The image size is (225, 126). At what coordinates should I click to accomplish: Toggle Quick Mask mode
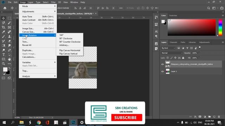[4, 78]
